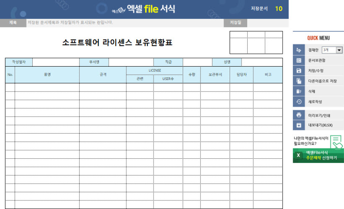Click the 규격 column header
Image resolution: width=344 pixels, height=209 pixels.
(103, 74)
